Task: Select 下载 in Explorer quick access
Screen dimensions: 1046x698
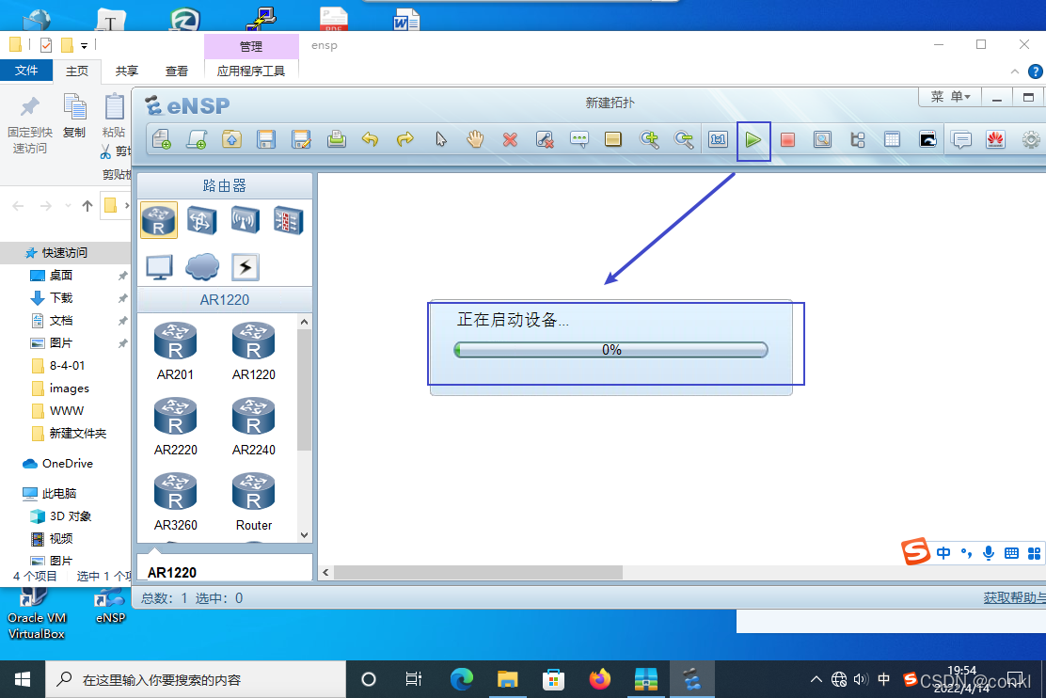Action: point(61,297)
